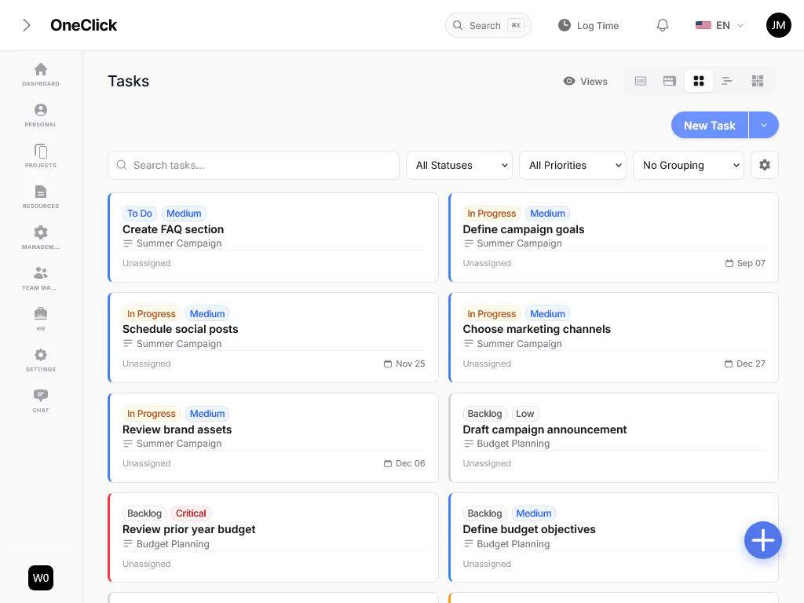Click the calendar icon beside Nov 25
804x603 pixels.
[388, 364]
